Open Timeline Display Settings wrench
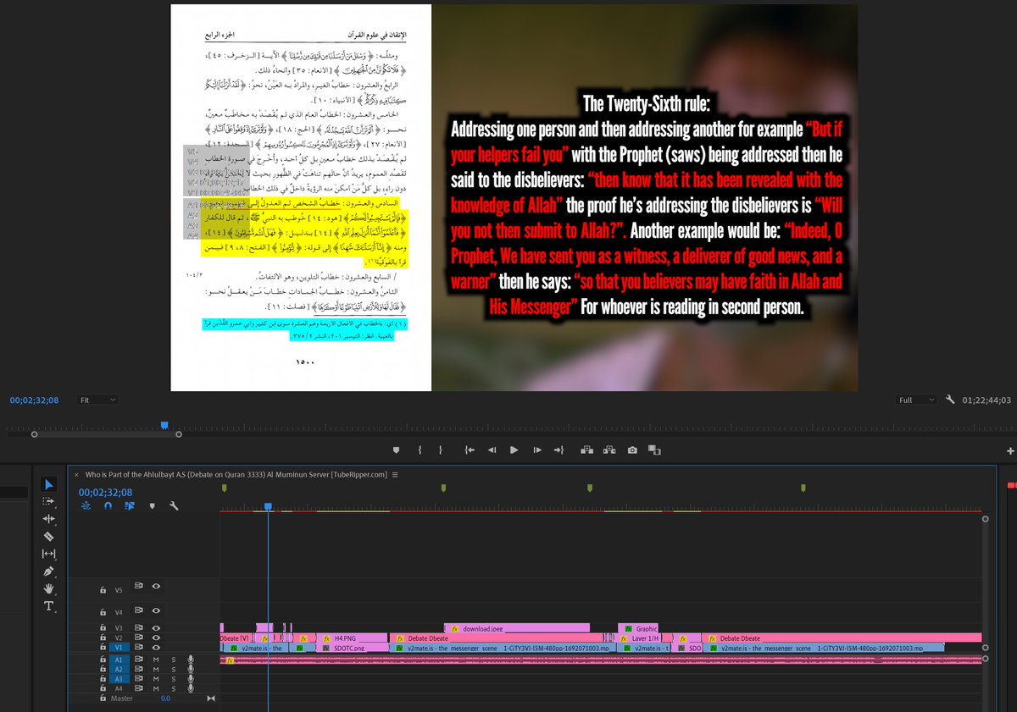 coord(174,505)
